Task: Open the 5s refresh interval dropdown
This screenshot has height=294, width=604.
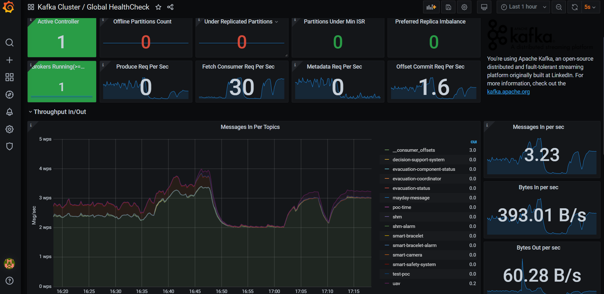Action: click(x=590, y=7)
